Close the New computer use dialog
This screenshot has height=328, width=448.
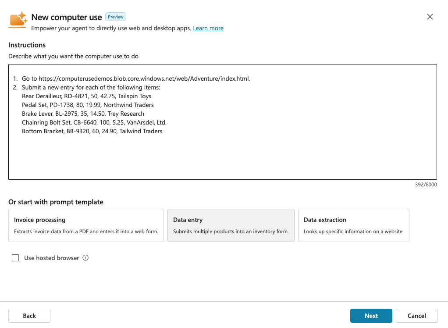click(x=430, y=17)
